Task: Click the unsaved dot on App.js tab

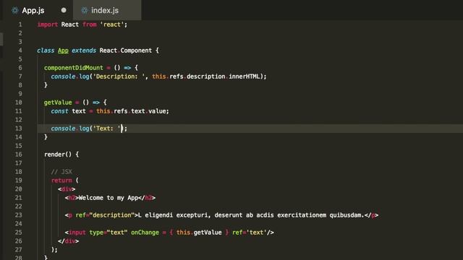Action: [64, 10]
